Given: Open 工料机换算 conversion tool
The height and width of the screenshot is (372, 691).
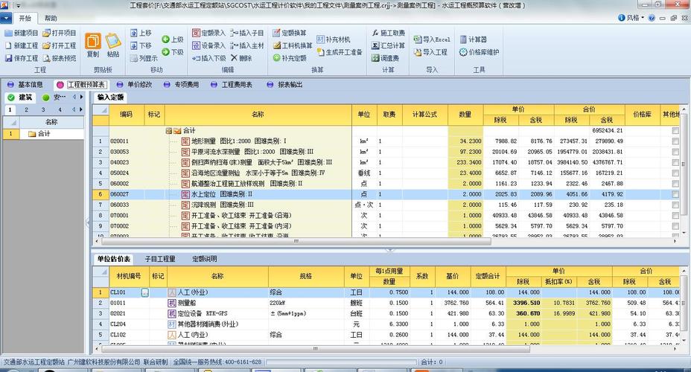Looking at the screenshot, I should click(x=276, y=45).
